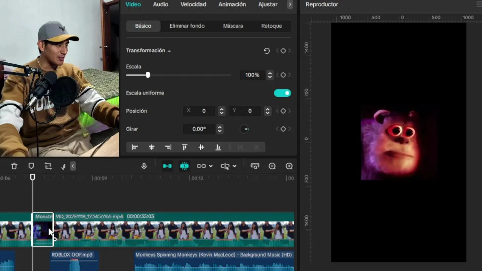
Task: Open the Reproductor menu icon
Action: point(478,5)
